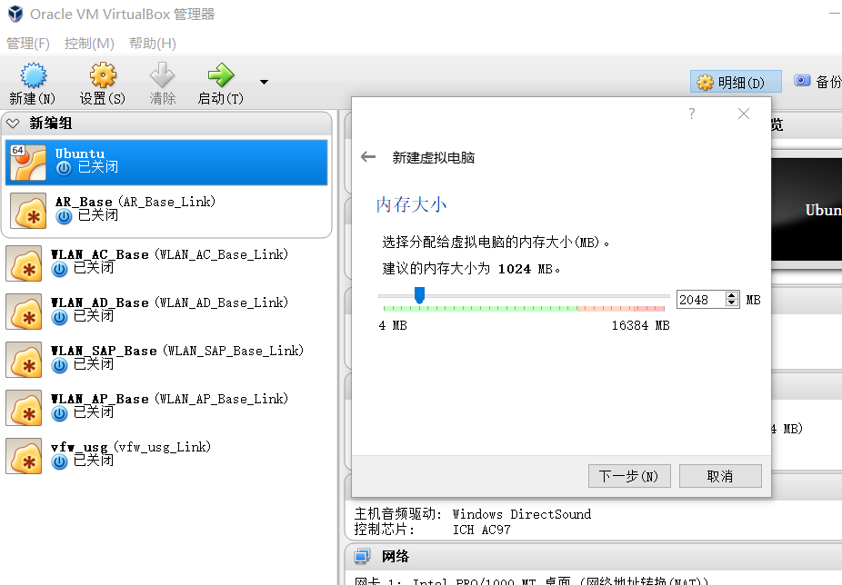Click the 16384 MB maximum label
Viewport: 842px width, 585px height.
coord(640,325)
